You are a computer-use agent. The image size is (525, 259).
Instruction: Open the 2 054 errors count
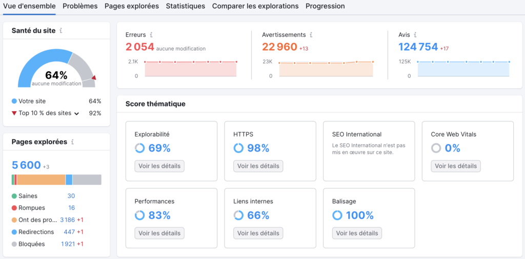pos(139,47)
